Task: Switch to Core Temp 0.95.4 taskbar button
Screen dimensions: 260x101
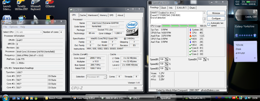Action: pyautogui.click(x=85, y=98)
